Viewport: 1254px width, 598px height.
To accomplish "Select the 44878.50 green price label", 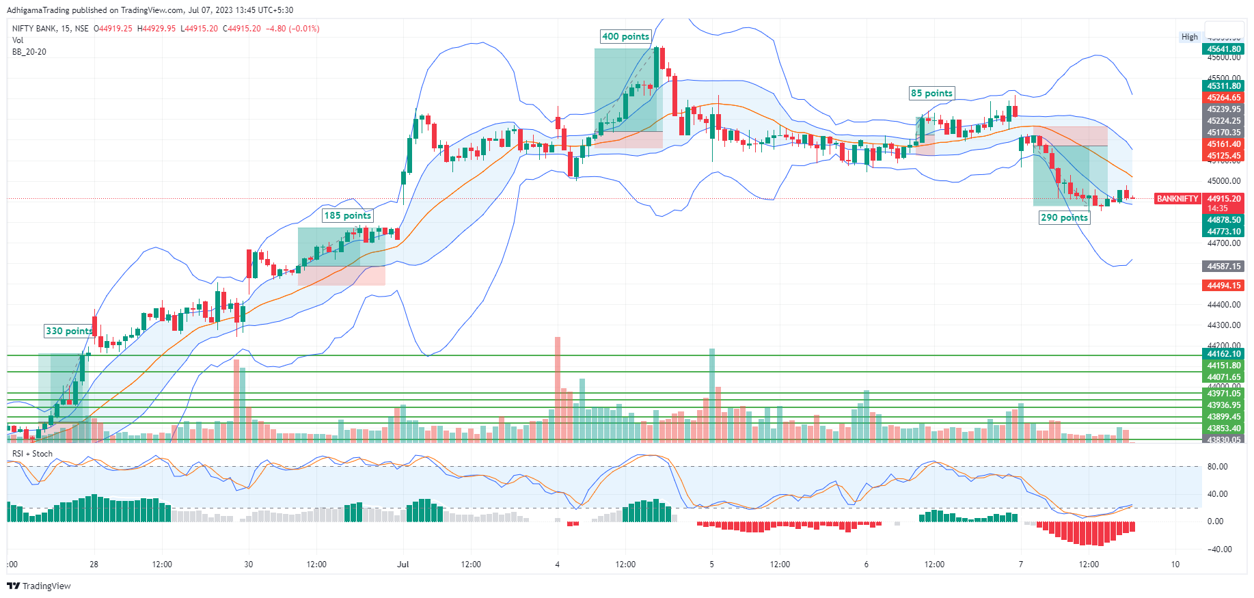I will tap(1223, 220).
